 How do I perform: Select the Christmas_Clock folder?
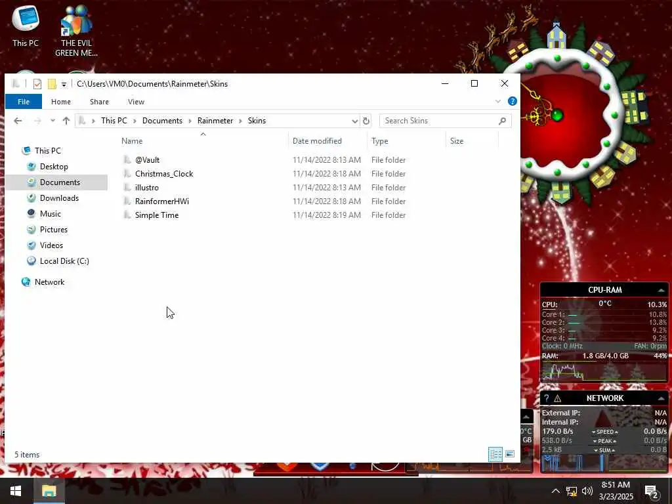[163, 173]
